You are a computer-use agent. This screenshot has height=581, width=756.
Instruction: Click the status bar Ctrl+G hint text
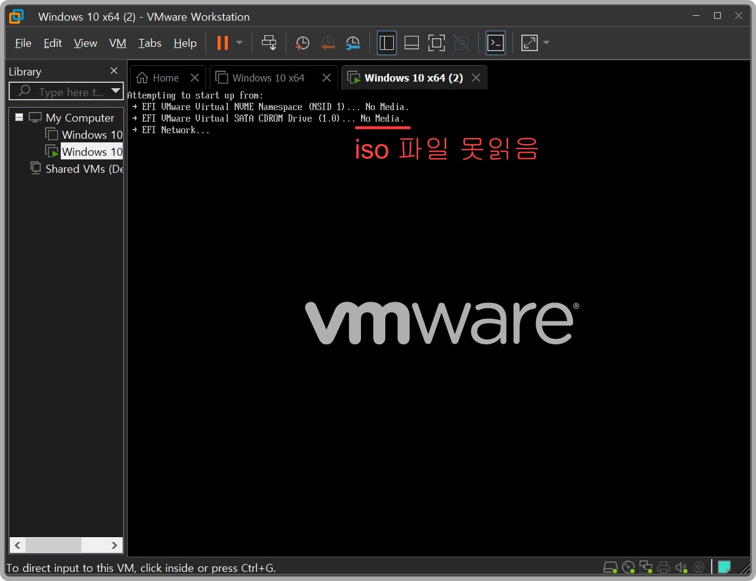coord(141,568)
